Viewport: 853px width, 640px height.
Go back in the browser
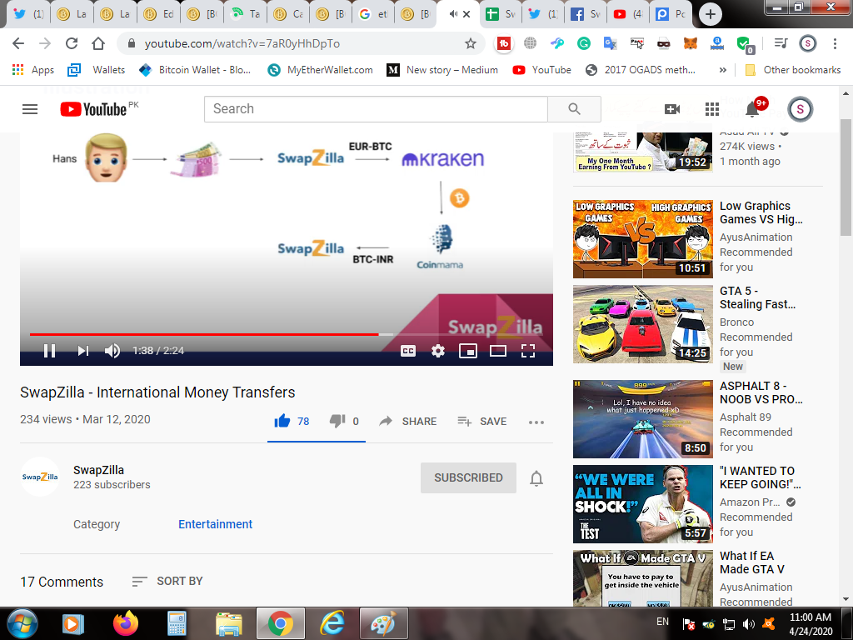pos(18,43)
